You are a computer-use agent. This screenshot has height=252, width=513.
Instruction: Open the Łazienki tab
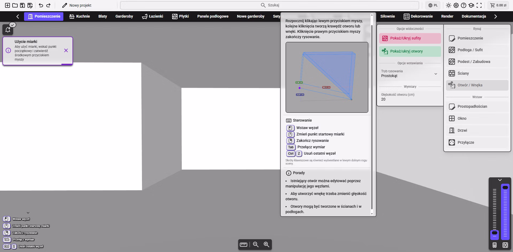pos(152,17)
